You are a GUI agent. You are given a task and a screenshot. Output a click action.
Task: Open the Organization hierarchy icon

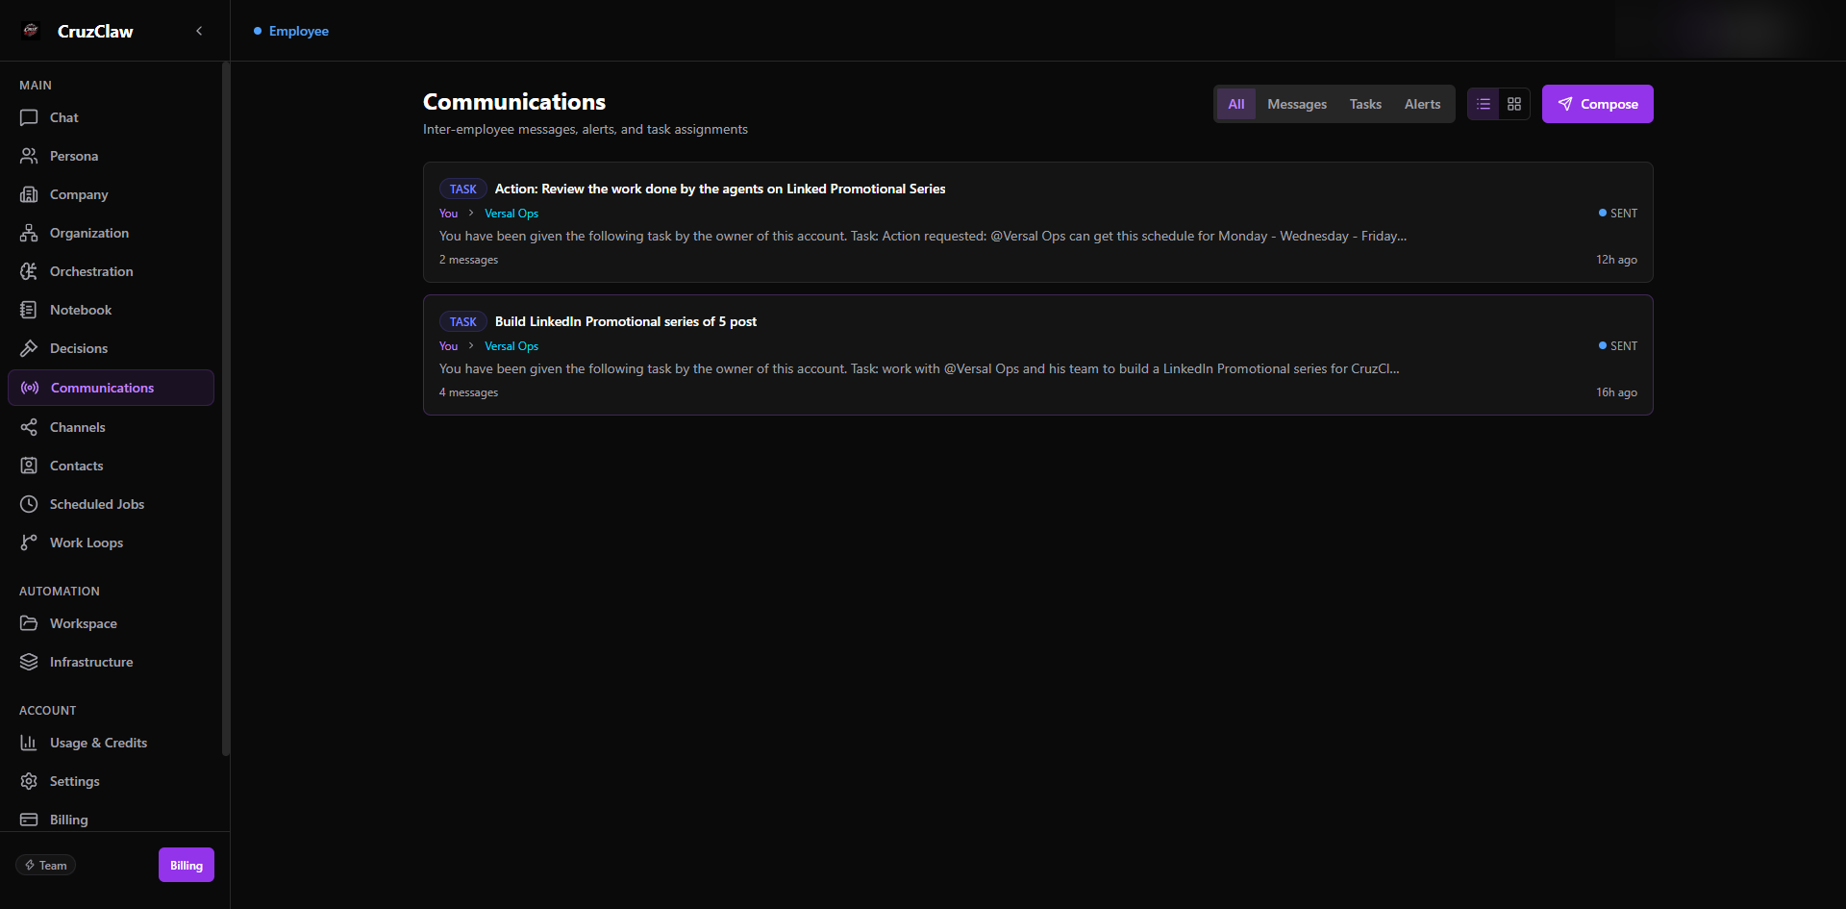point(29,233)
